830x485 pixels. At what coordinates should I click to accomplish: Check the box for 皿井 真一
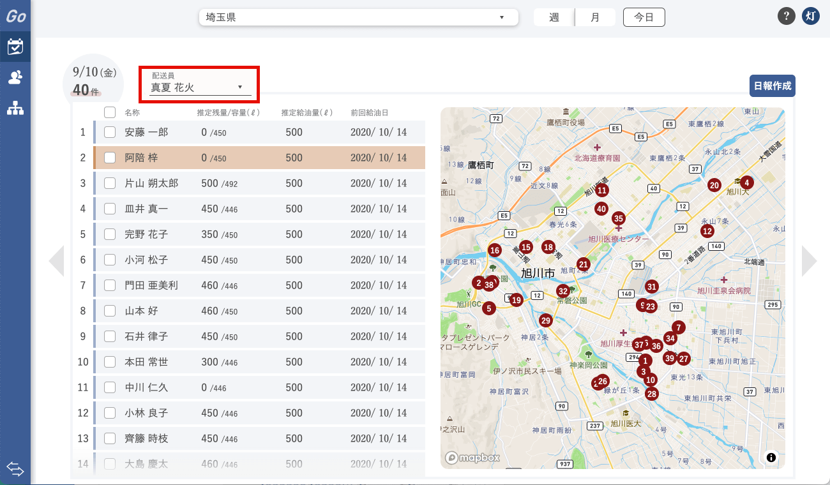tap(110, 209)
